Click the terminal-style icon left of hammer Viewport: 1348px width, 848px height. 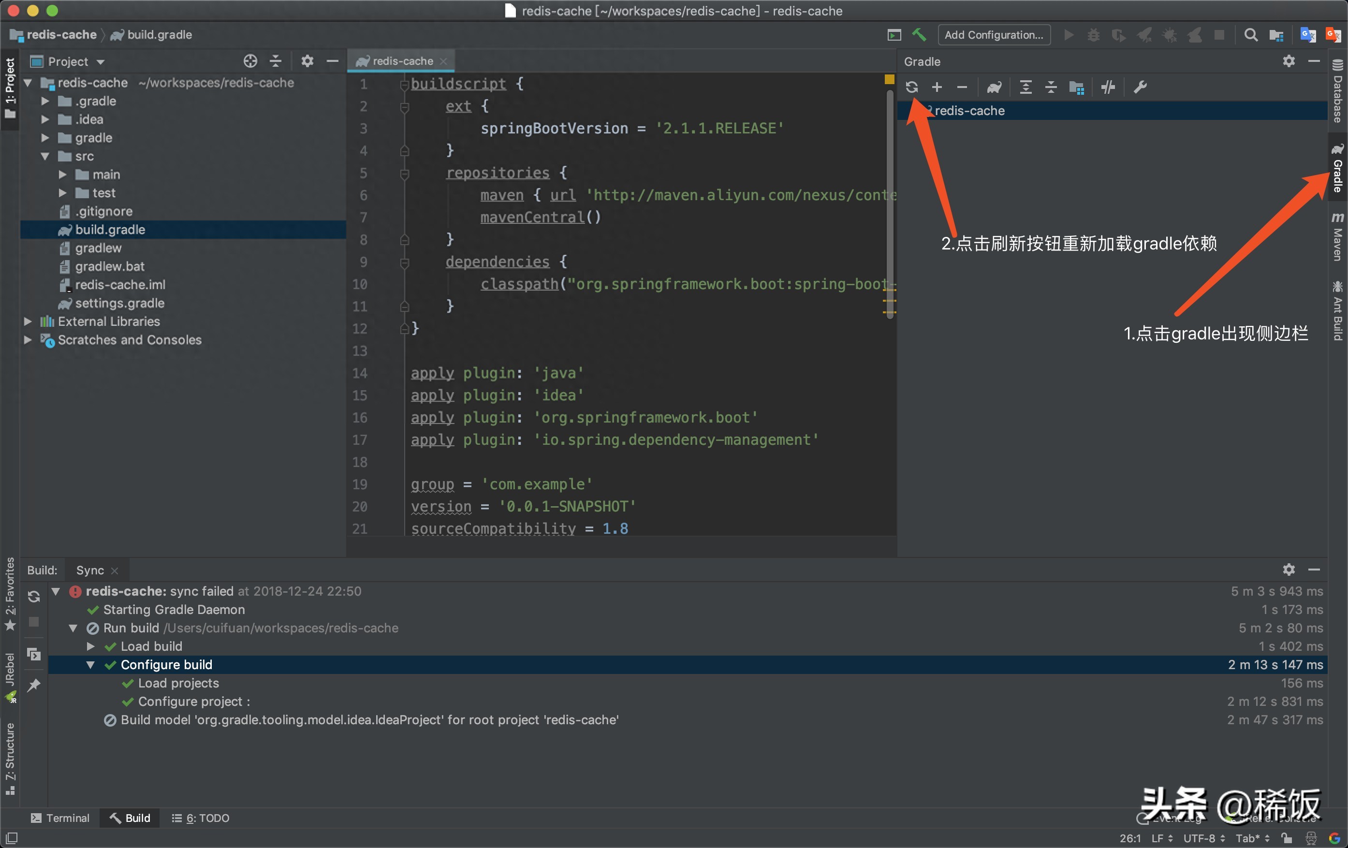(x=894, y=35)
